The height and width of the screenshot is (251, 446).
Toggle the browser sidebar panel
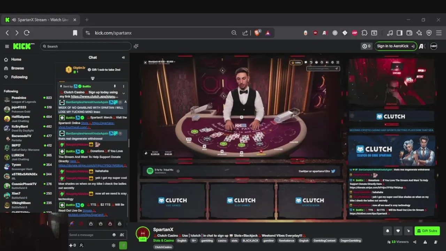400,33
